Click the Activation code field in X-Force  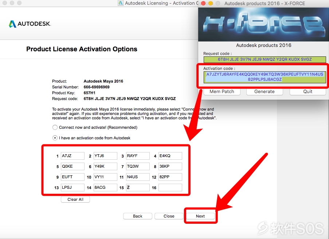265,77
